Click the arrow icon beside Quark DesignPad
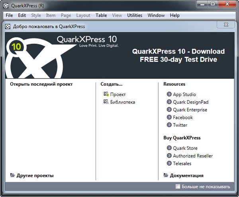The height and width of the screenshot is (197, 239). [169, 102]
